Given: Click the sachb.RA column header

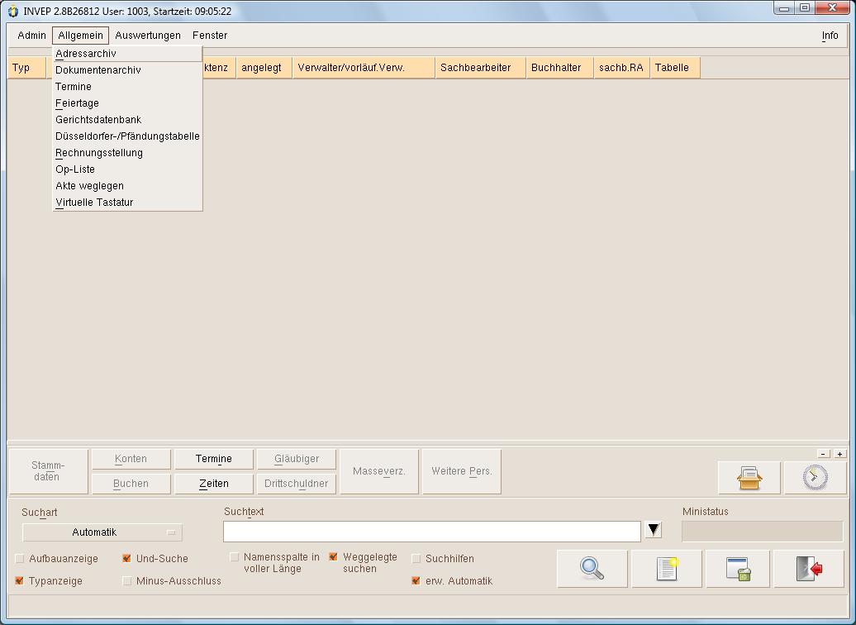Looking at the screenshot, I should (622, 68).
